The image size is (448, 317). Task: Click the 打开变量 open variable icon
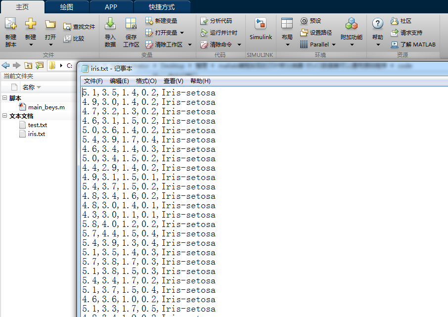[149, 33]
